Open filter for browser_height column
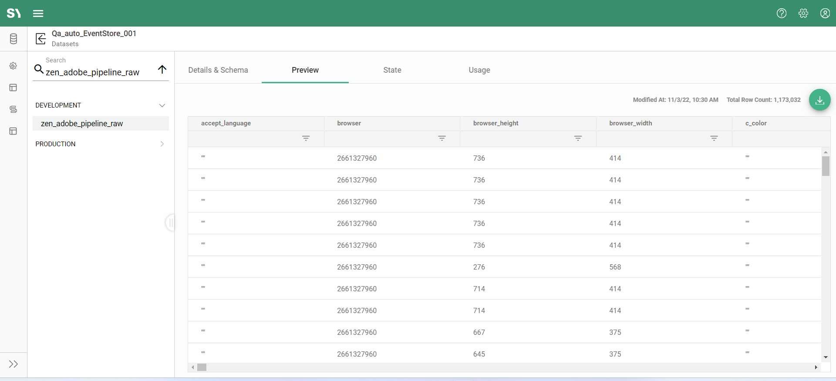 click(x=578, y=138)
